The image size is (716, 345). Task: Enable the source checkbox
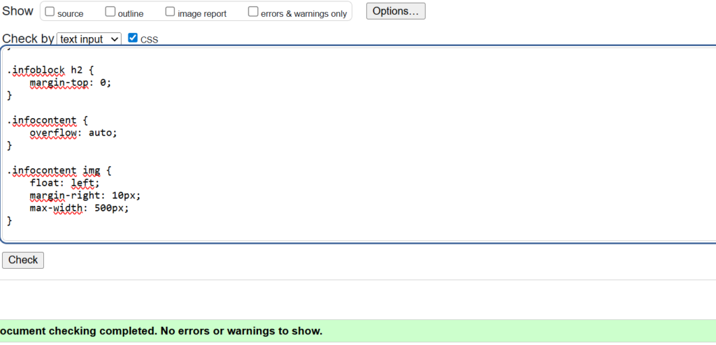(50, 12)
